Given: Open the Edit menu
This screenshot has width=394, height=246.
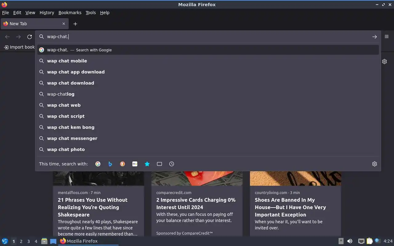Looking at the screenshot, I should [x=17, y=13].
